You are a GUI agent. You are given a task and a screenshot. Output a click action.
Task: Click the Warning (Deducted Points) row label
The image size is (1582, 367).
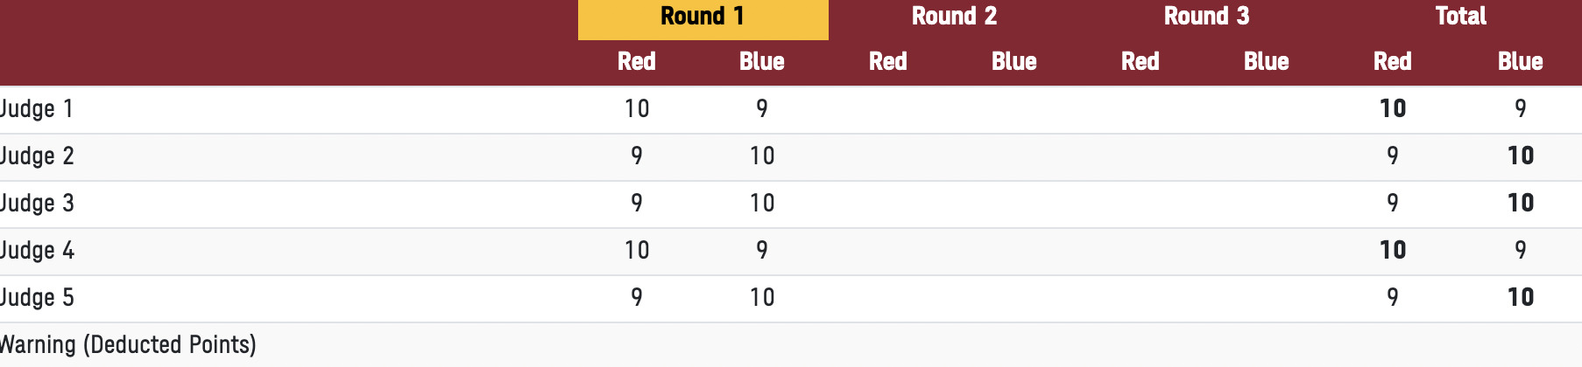pyautogui.click(x=128, y=345)
